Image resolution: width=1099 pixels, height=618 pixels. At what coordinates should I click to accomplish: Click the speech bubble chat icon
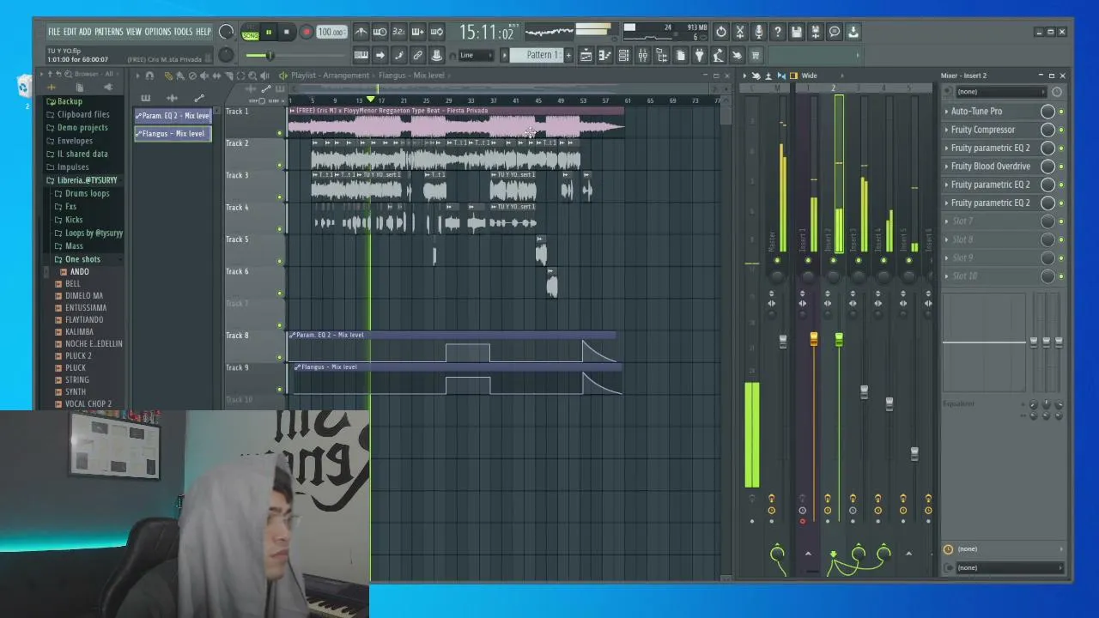(835, 32)
